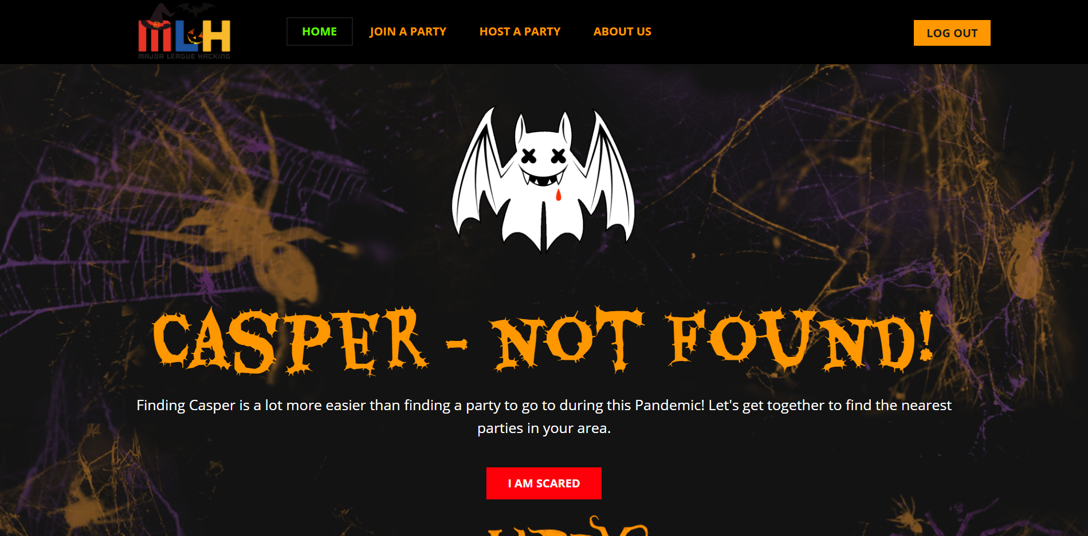
Task: Go to Join A Party page
Action: click(x=407, y=31)
